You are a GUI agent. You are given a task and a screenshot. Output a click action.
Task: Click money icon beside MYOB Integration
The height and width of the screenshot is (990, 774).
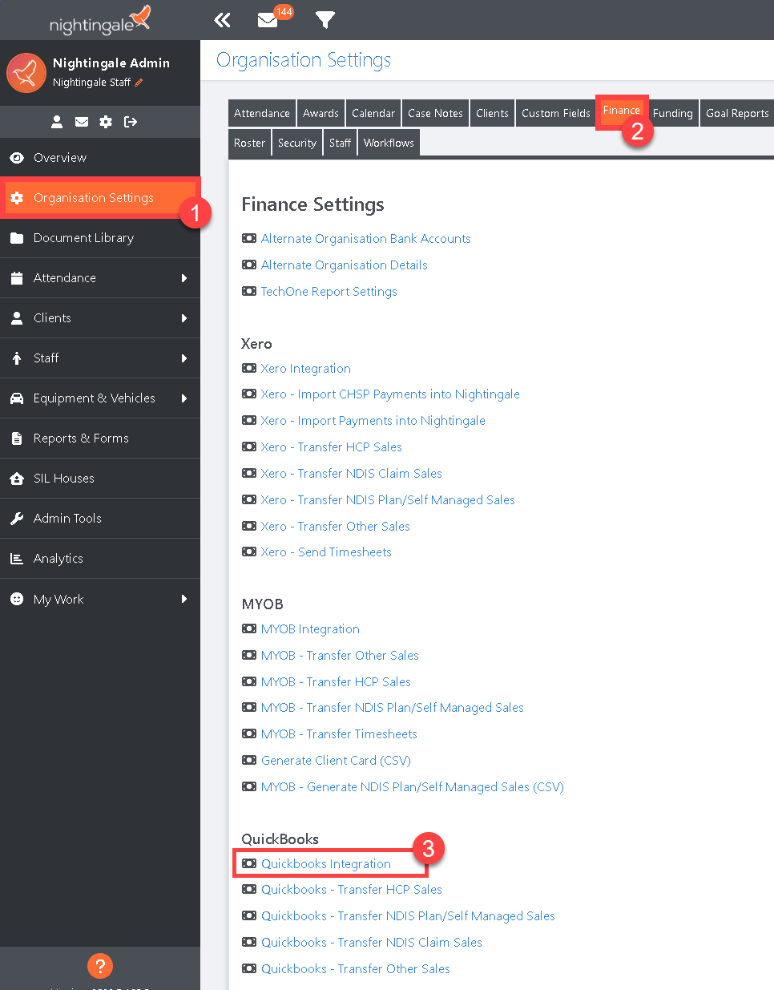pyautogui.click(x=249, y=628)
